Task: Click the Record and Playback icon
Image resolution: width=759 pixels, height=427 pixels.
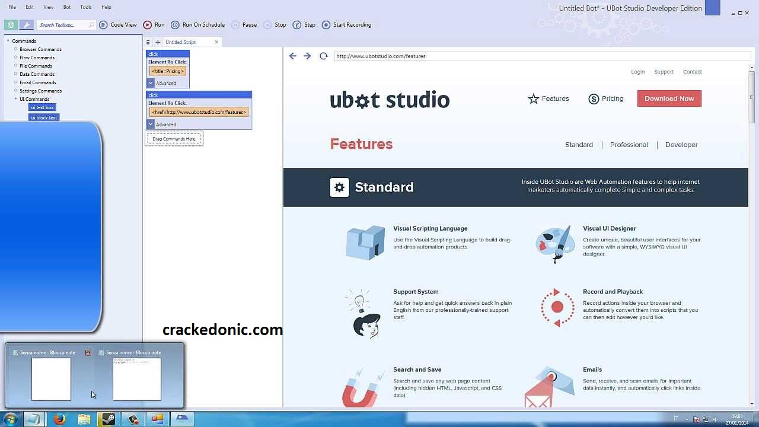Action: click(557, 307)
